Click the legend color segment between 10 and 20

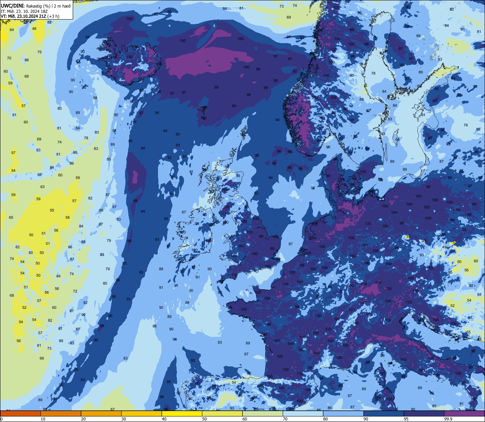point(61,413)
